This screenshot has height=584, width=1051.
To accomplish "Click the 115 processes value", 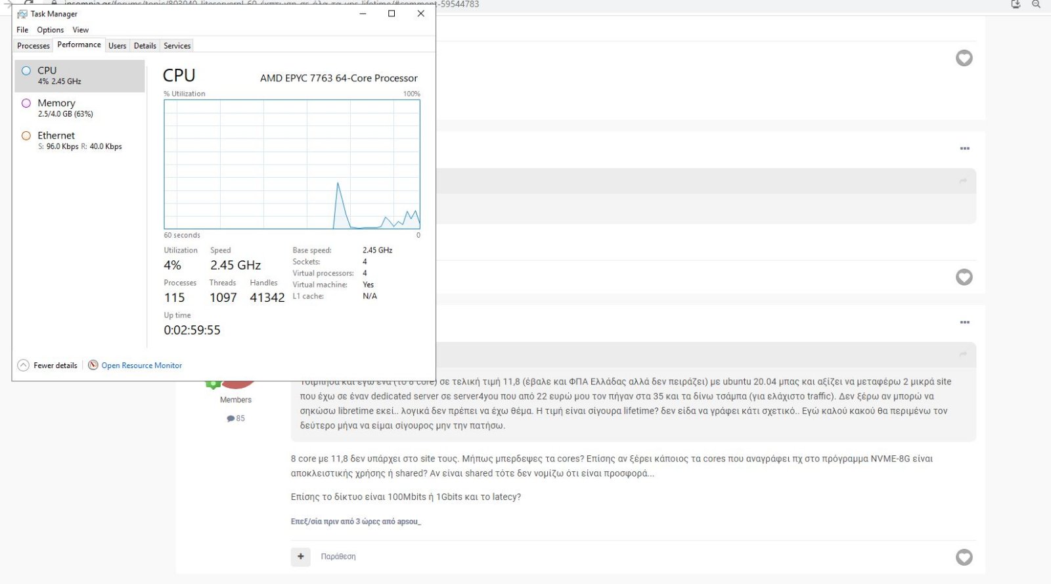I will [x=175, y=297].
